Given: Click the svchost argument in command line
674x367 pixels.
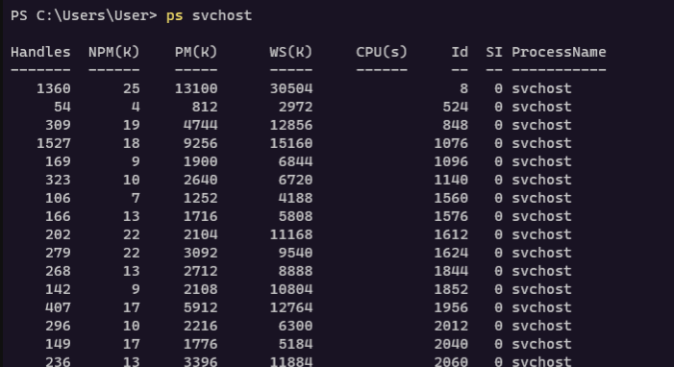Looking at the screenshot, I should coord(222,15).
